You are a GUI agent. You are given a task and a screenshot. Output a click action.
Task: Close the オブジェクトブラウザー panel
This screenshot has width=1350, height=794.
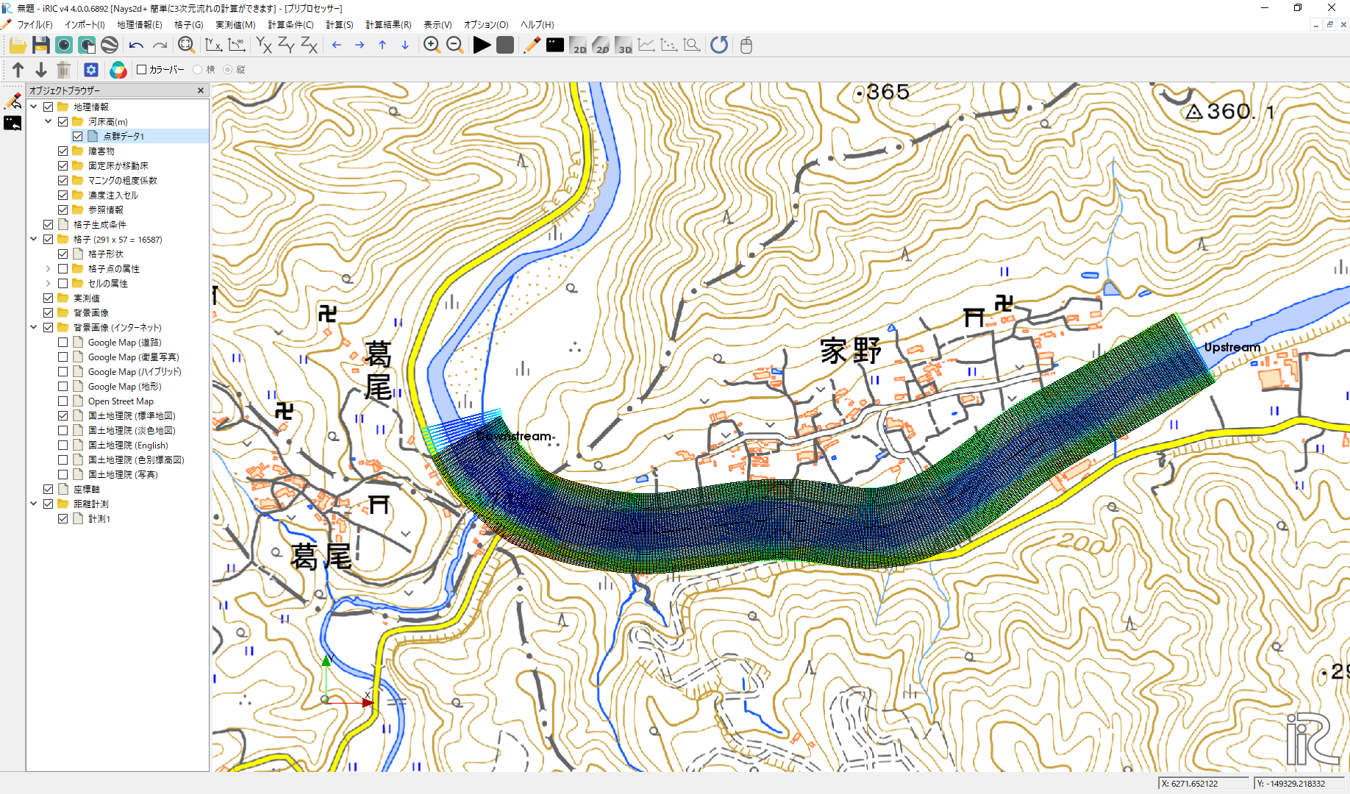(201, 90)
